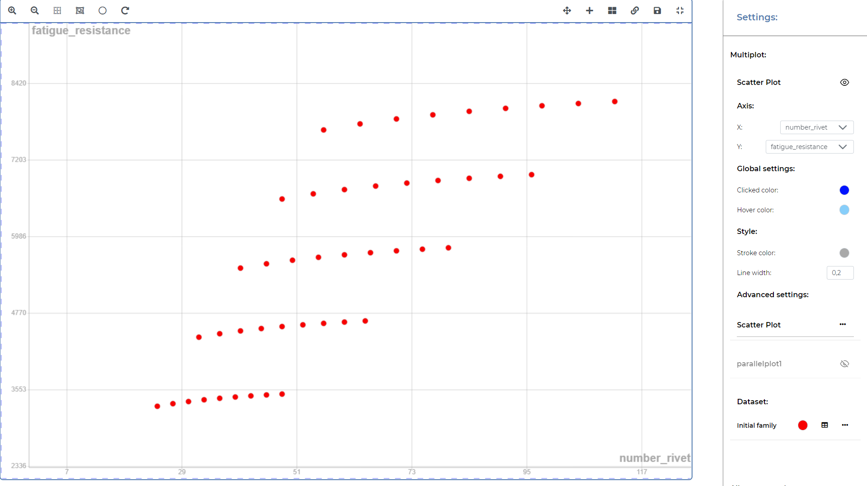Click the topmost rightmost red scatter point
The height and width of the screenshot is (486, 867).
click(x=615, y=102)
